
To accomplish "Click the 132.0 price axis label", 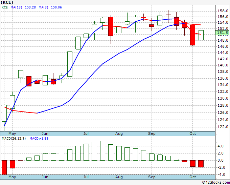I will pos(223,91).
